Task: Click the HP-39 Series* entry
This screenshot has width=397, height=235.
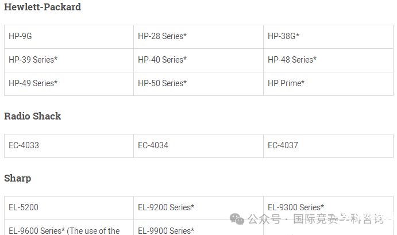Action: tap(69, 60)
